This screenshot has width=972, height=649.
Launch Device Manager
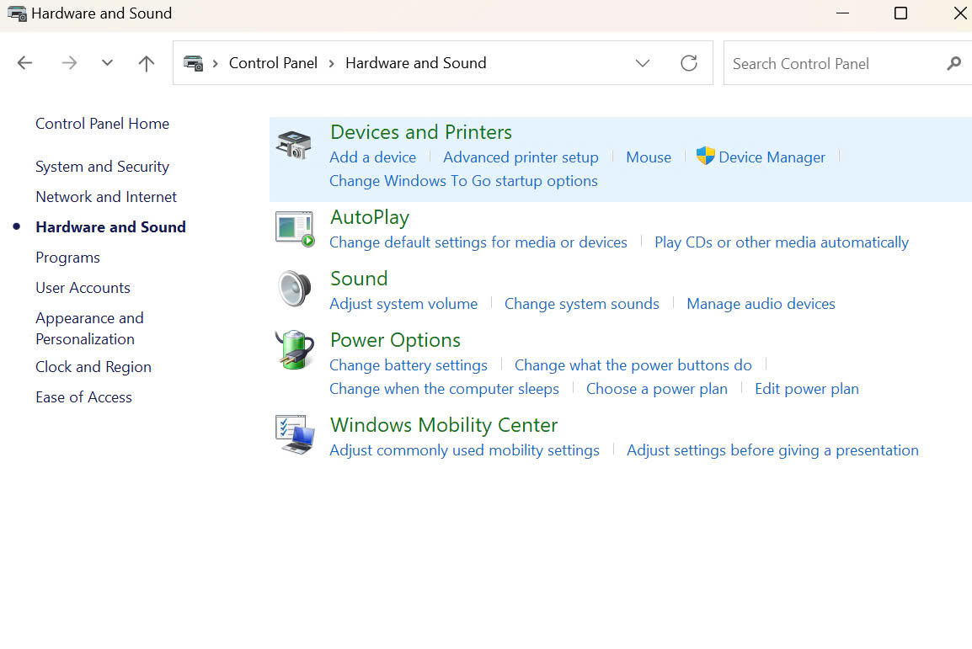click(772, 157)
